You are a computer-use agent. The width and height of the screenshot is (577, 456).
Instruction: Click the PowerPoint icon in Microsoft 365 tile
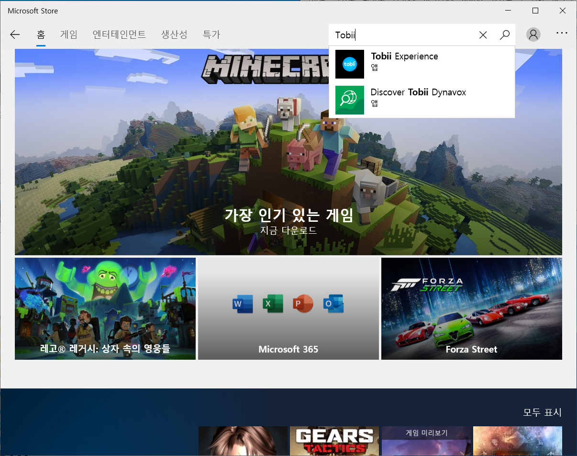tap(303, 304)
